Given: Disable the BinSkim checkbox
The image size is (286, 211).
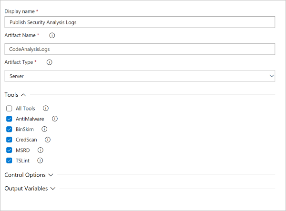Looking at the screenshot, I should [x=9, y=129].
